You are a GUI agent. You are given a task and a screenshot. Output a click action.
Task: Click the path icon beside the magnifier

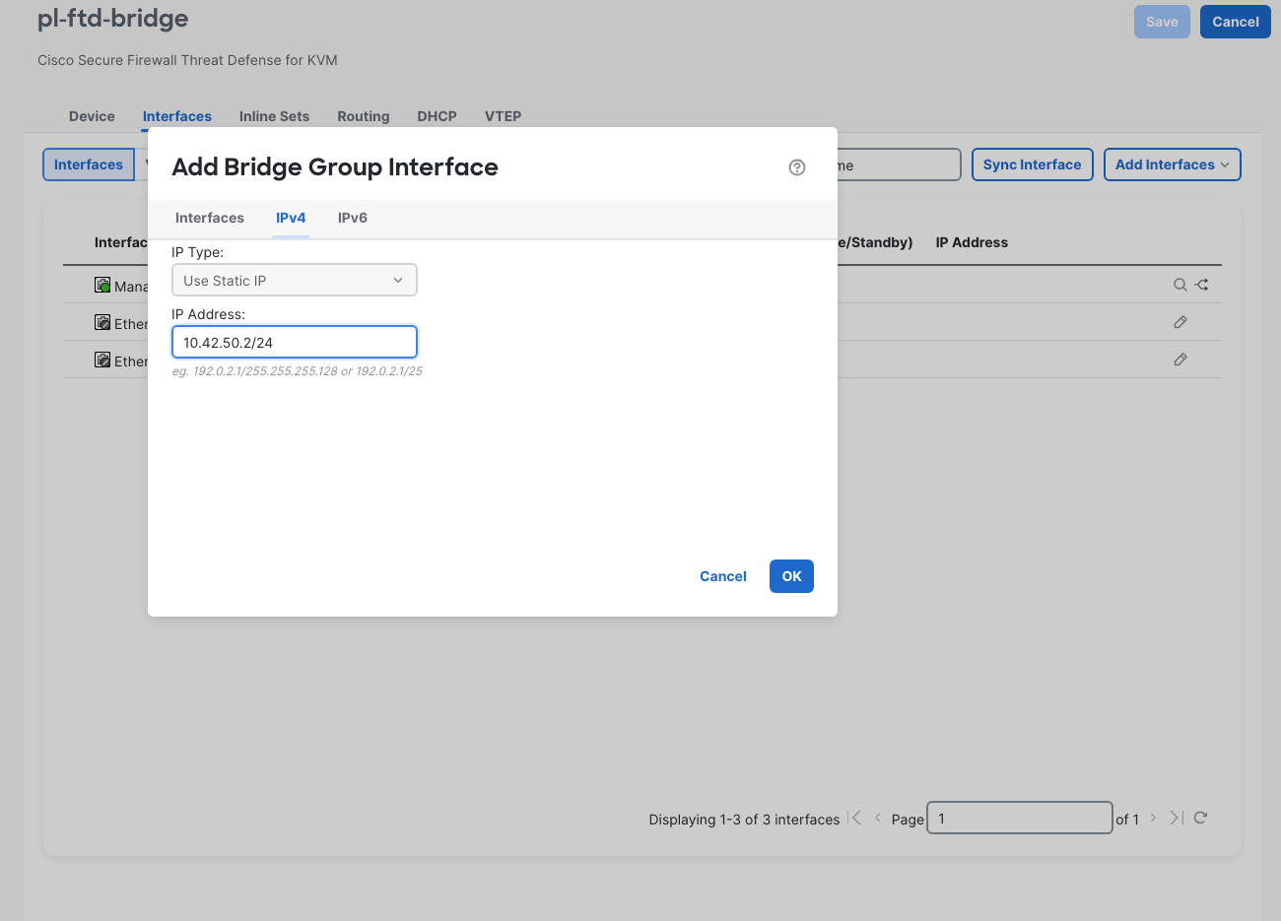coord(1202,285)
